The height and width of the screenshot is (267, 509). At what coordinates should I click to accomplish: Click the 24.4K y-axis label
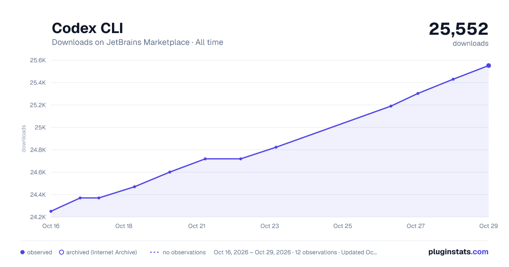(x=38, y=195)
